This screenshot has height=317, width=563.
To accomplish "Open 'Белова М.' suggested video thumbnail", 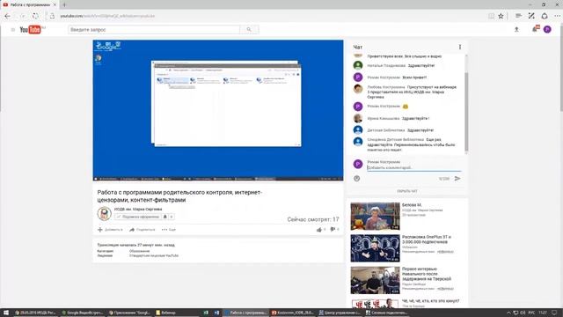I will (x=375, y=216).
